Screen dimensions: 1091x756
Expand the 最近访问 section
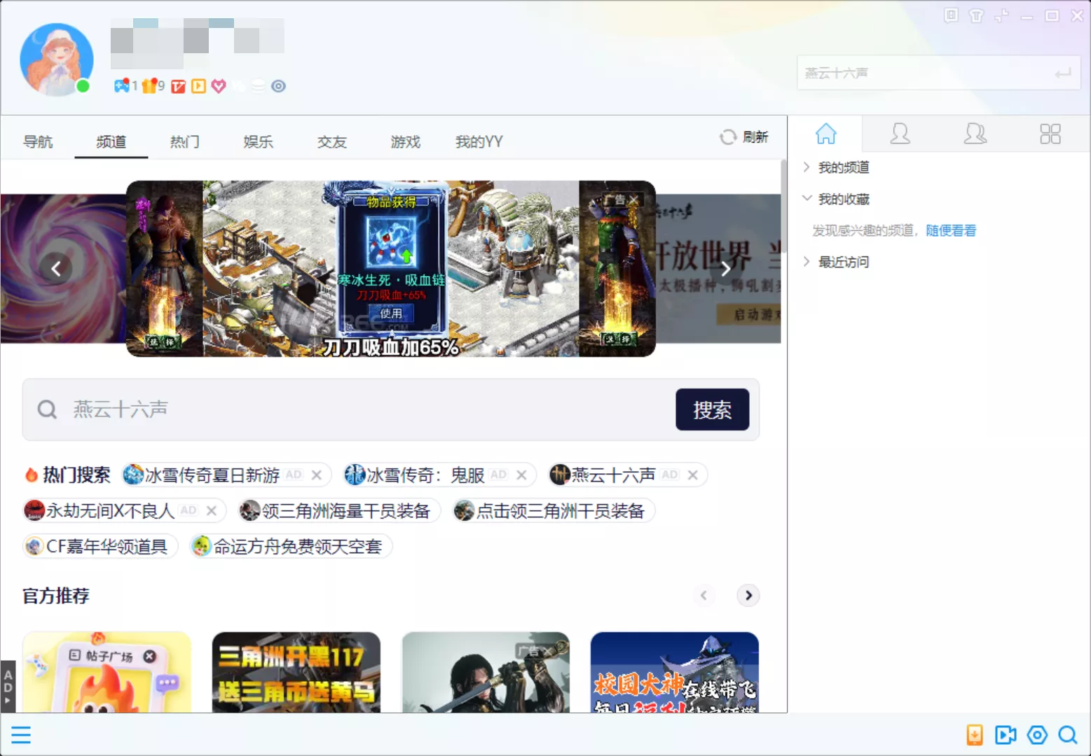coord(807,261)
